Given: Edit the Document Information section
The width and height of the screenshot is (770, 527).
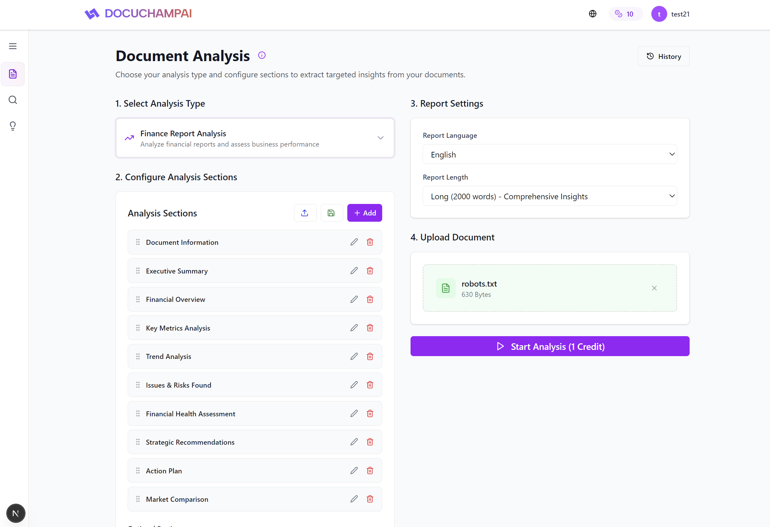Looking at the screenshot, I should click(354, 242).
